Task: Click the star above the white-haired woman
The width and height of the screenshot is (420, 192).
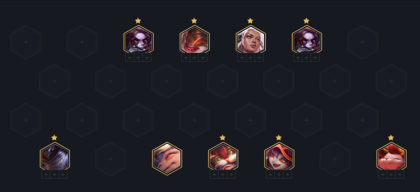Action: pos(250,21)
